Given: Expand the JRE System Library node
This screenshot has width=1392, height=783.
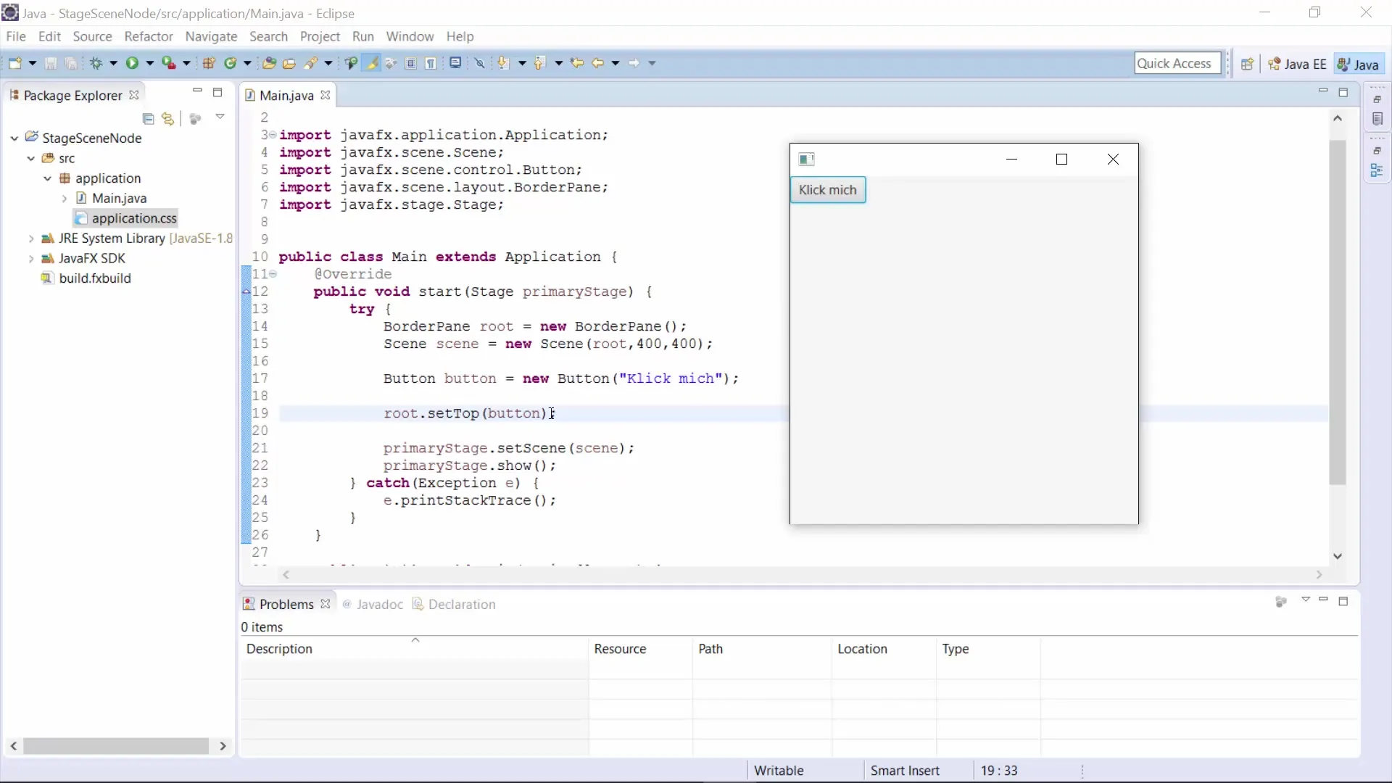Looking at the screenshot, I should click(31, 238).
